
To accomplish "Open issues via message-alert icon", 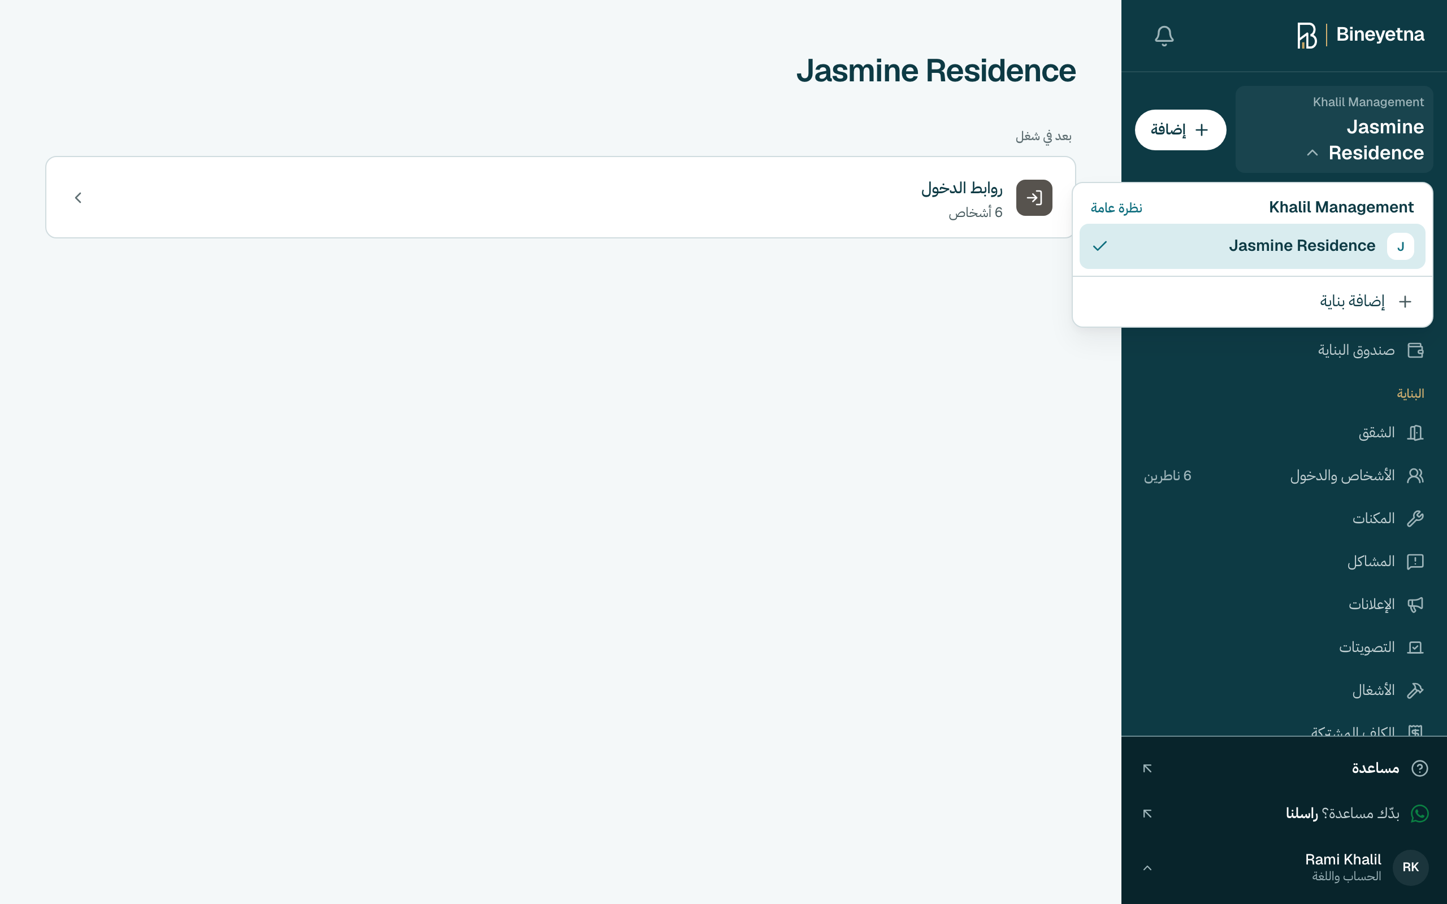I will tap(1415, 562).
